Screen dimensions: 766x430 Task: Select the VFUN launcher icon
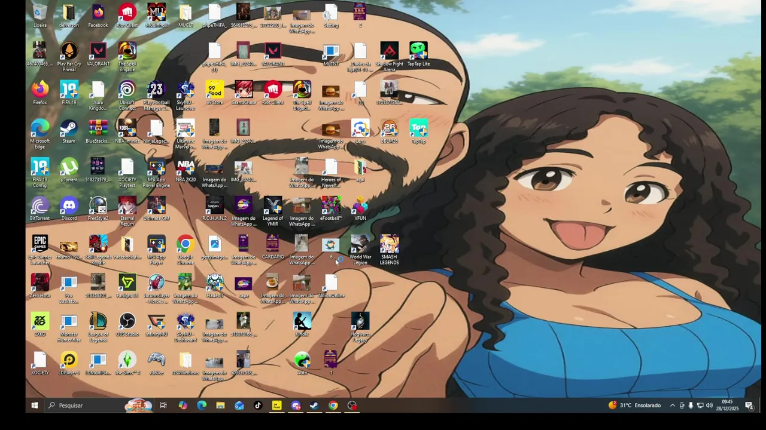(x=360, y=209)
